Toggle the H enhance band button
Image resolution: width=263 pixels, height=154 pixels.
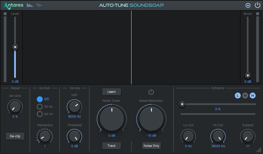252,96
